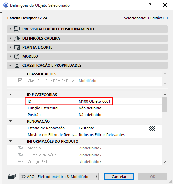The height and width of the screenshot is (184, 173).
Task: Click the link icon beside Código EAN
Action: (x=20, y=161)
